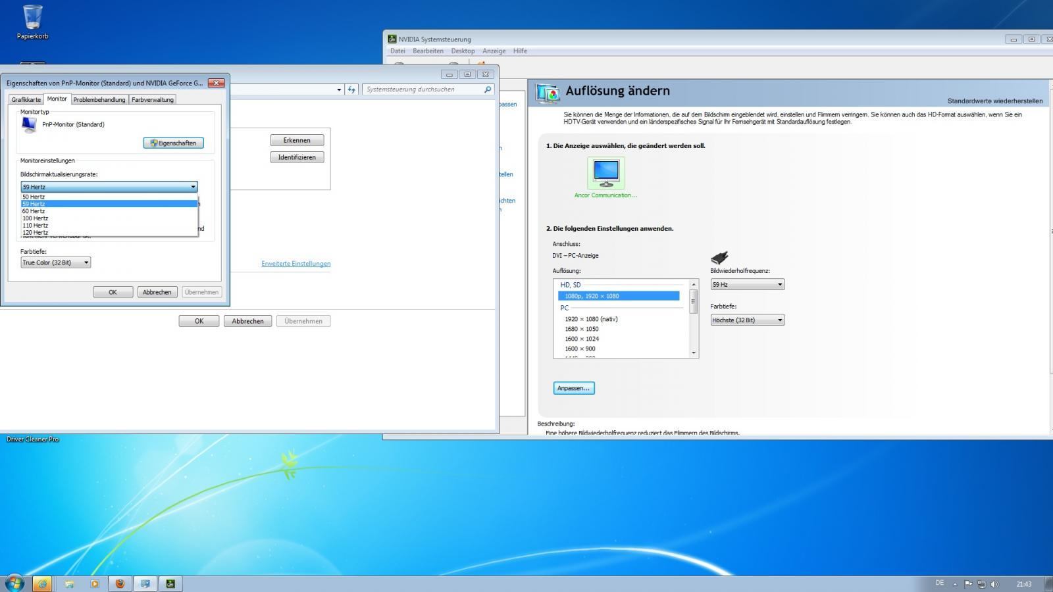Select 1600 × 1024 resolution
1053x592 pixels.
click(x=582, y=339)
